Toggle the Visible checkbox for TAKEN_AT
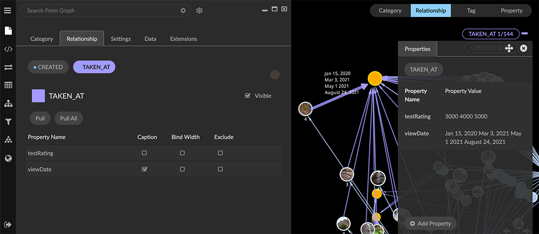 pos(248,96)
